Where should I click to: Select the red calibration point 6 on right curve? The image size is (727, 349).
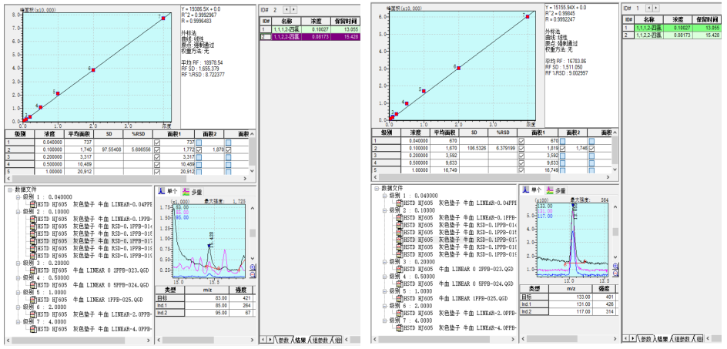458,68
